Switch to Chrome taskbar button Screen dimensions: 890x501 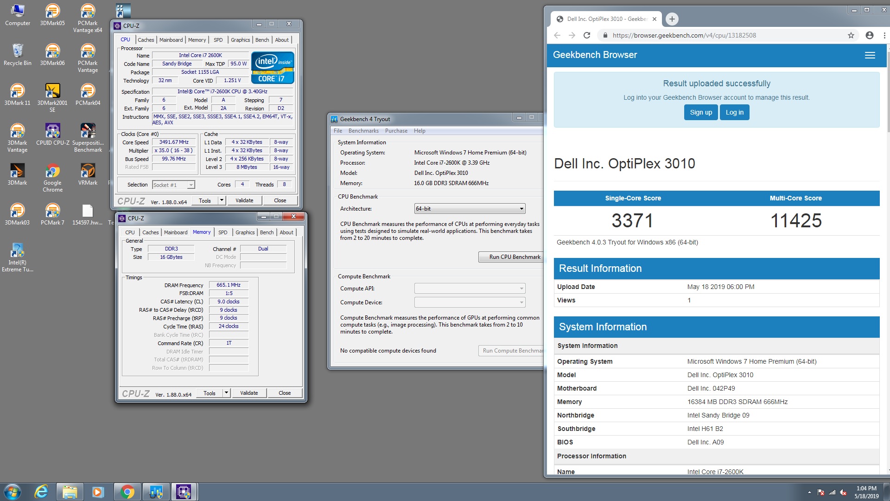pyautogui.click(x=127, y=492)
